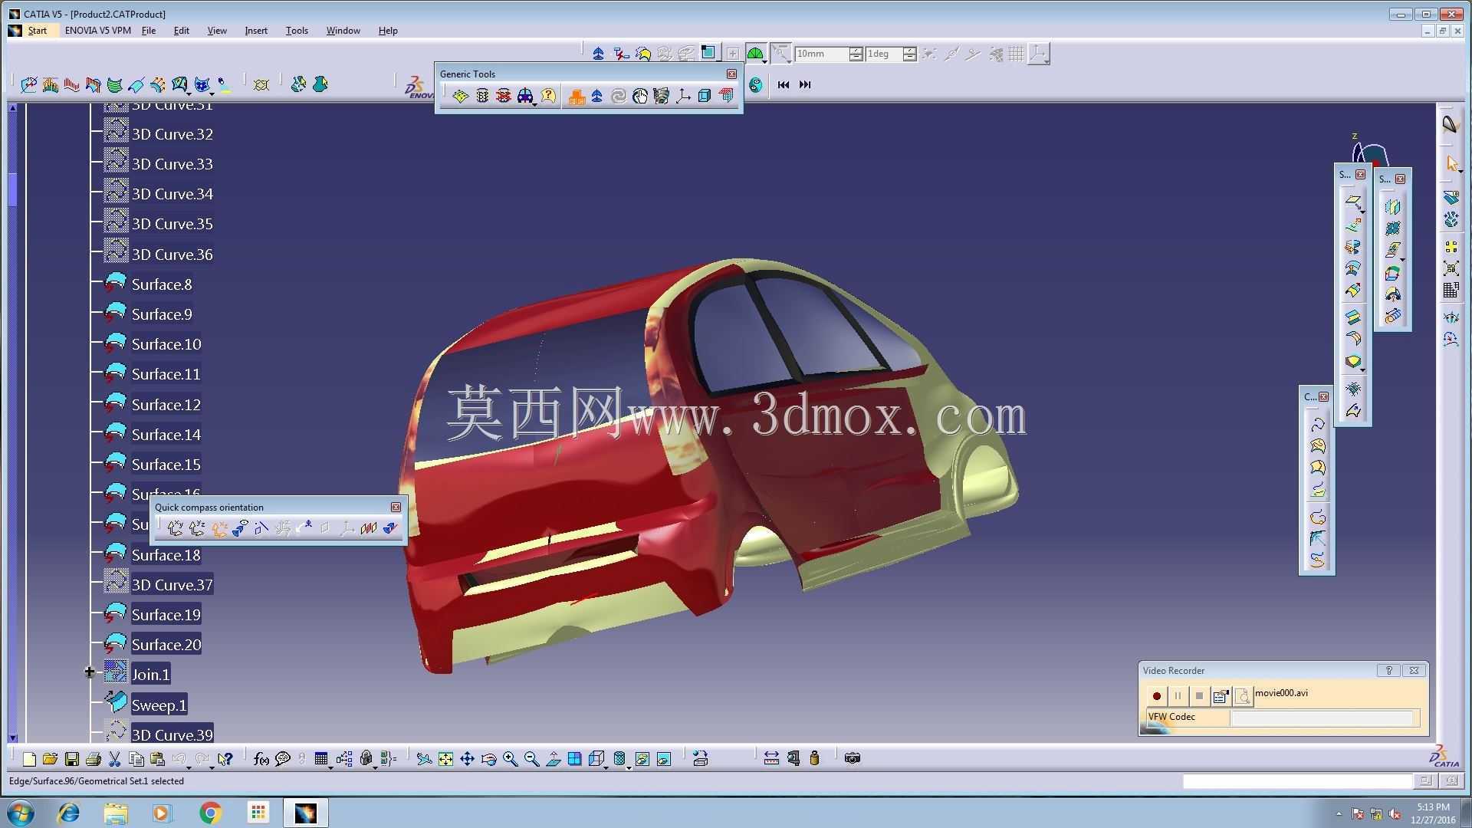Click the axis system icon in Generic Tools
The image size is (1472, 828).
click(x=683, y=96)
